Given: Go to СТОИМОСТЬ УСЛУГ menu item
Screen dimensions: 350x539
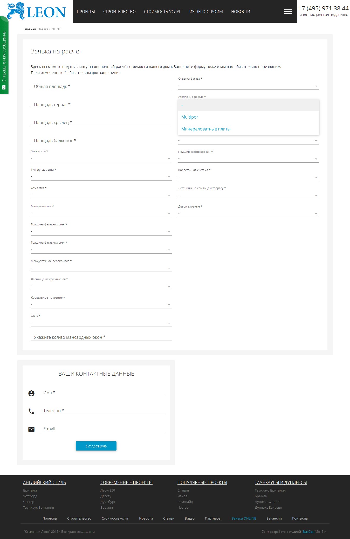Looking at the screenshot, I should (162, 12).
